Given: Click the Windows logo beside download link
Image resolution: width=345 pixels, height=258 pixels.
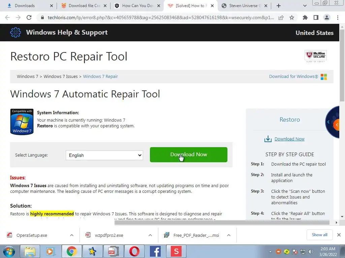Looking at the screenshot, I should tap(324, 77).
